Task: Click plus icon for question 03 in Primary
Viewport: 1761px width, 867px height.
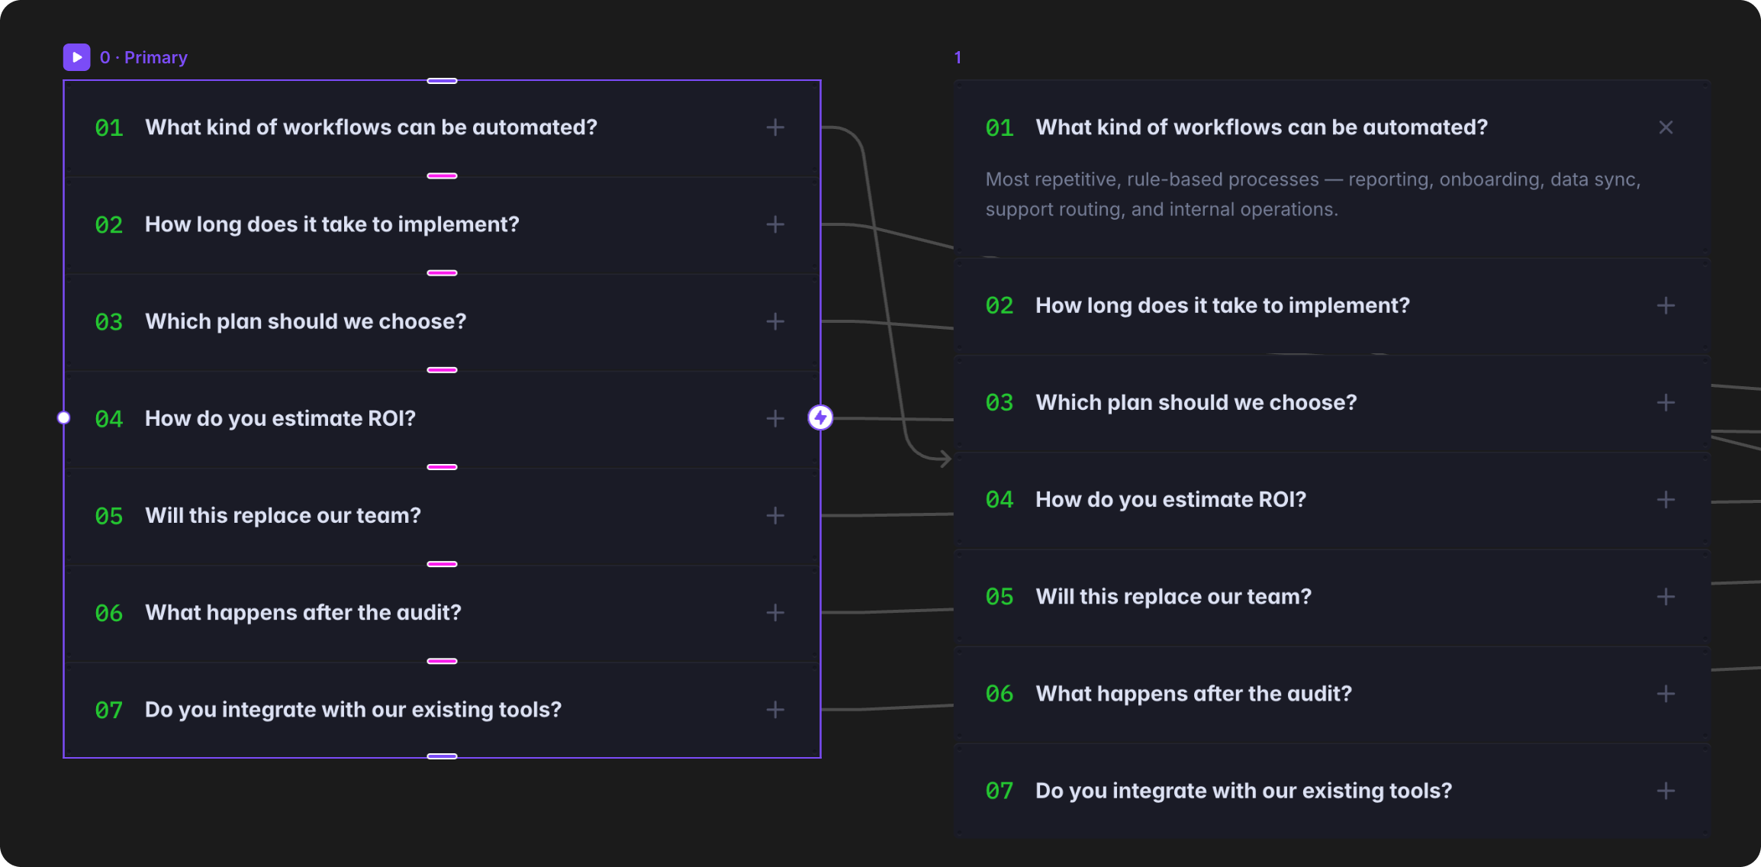Action: [x=775, y=321]
